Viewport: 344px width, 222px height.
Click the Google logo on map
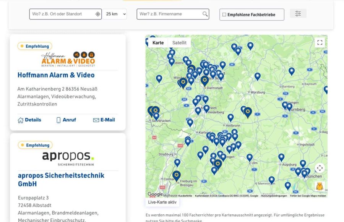(155, 194)
